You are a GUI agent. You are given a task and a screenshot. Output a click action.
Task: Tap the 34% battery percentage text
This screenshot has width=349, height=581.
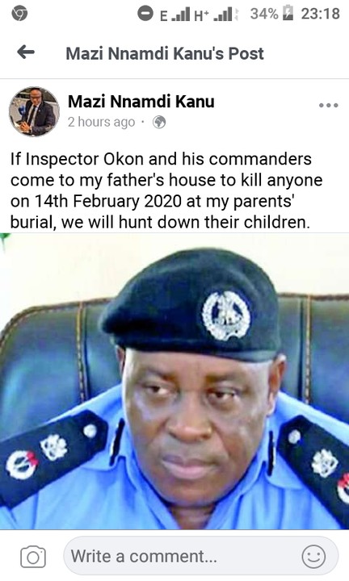pos(264,14)
